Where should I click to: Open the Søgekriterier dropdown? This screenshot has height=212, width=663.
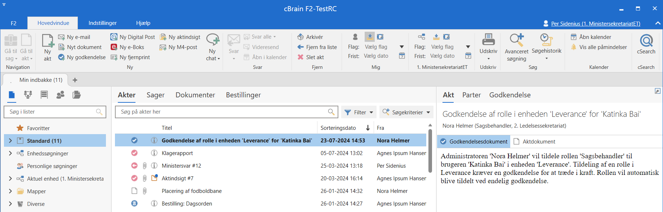coord(406,112)
